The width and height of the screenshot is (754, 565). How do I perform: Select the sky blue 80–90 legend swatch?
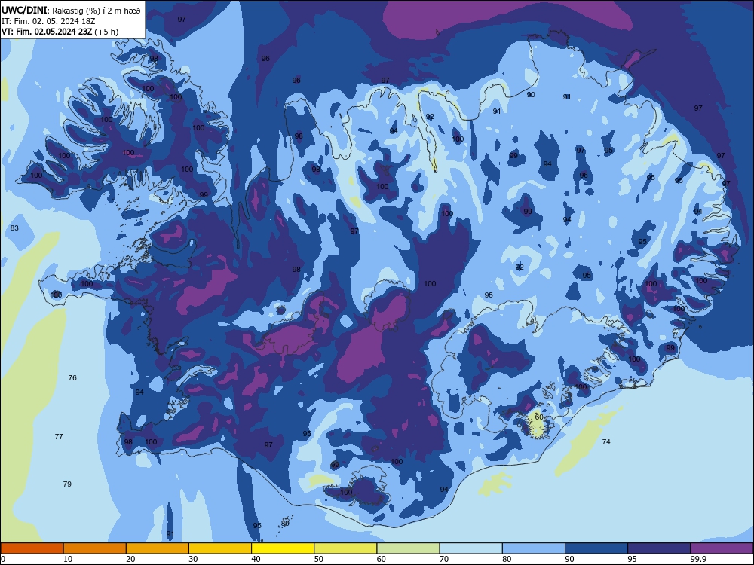click(x=534, y=548)
